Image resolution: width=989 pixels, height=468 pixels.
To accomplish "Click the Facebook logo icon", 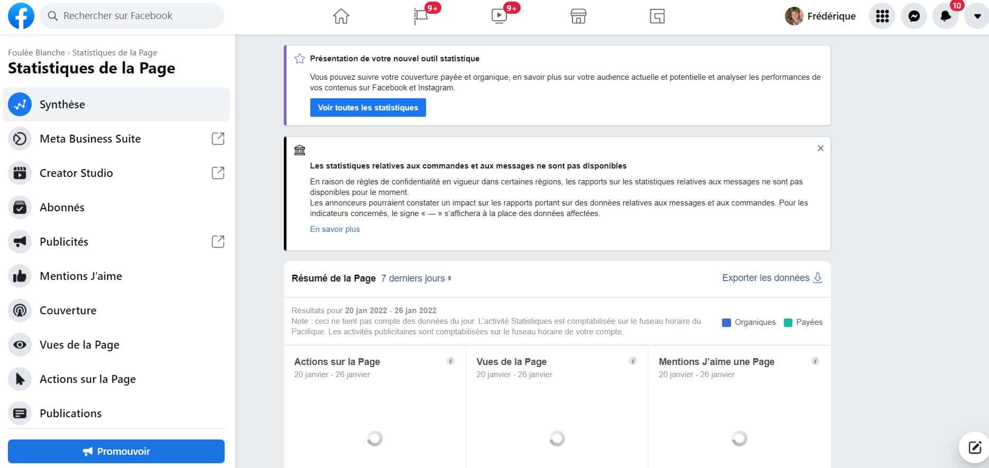I will pos(21,16).
